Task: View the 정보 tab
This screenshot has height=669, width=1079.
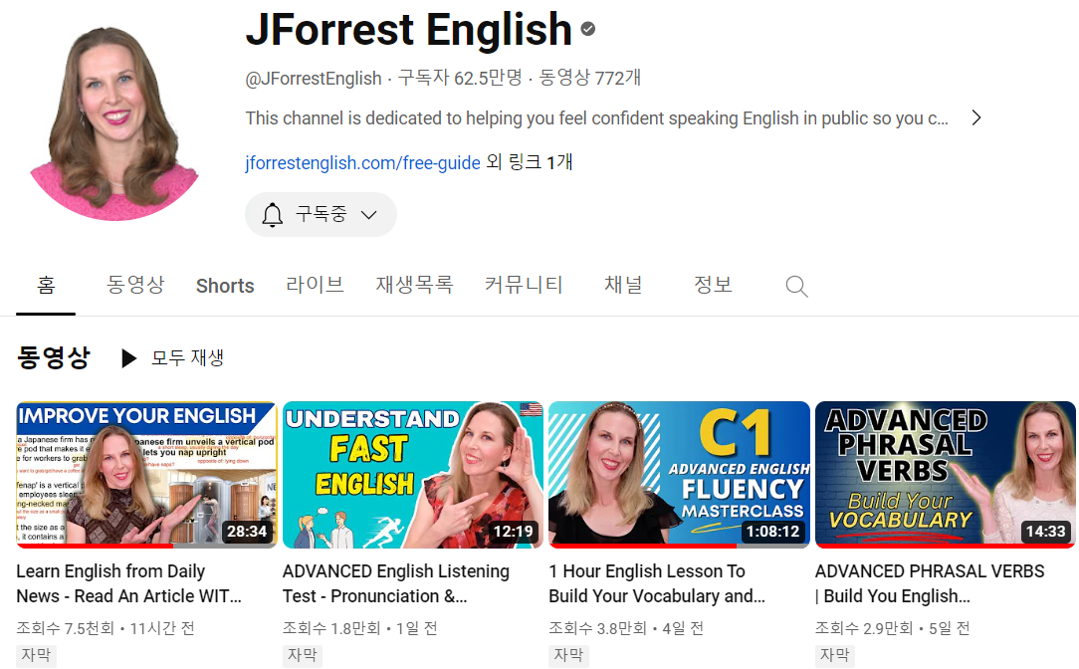Action: tap(713, 285)
